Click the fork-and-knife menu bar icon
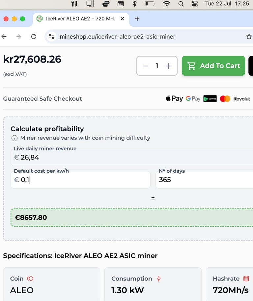Viewport: 253px width, 301px height. click(x=74, y=4)
